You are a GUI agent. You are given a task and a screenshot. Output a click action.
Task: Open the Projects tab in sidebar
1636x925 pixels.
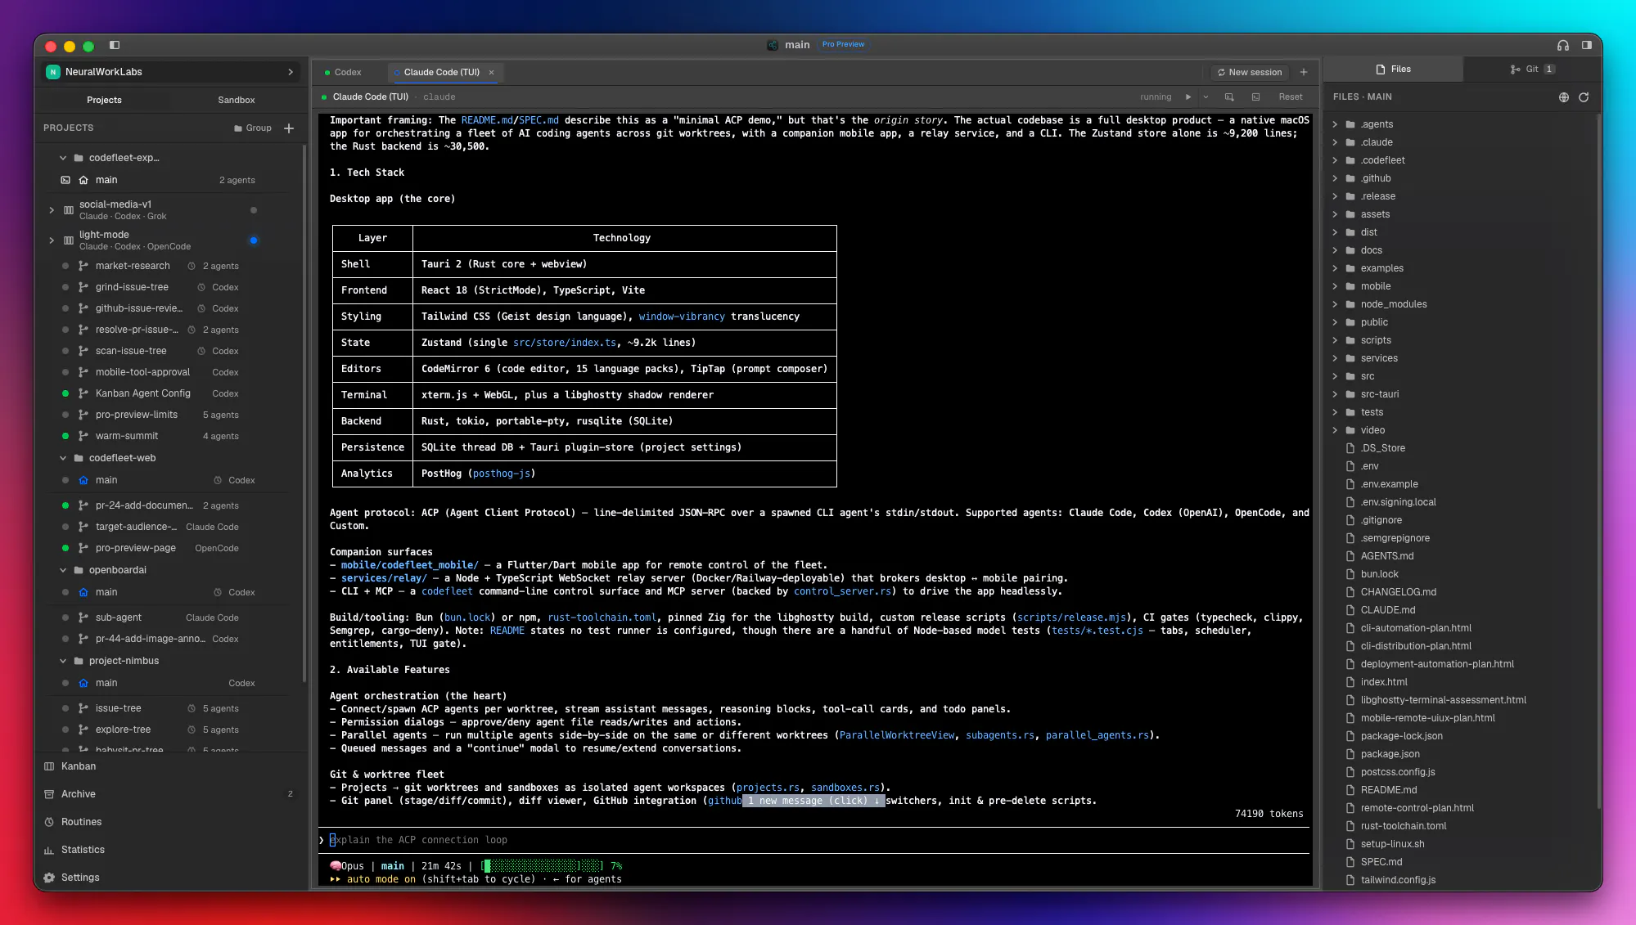click(104, 101)
